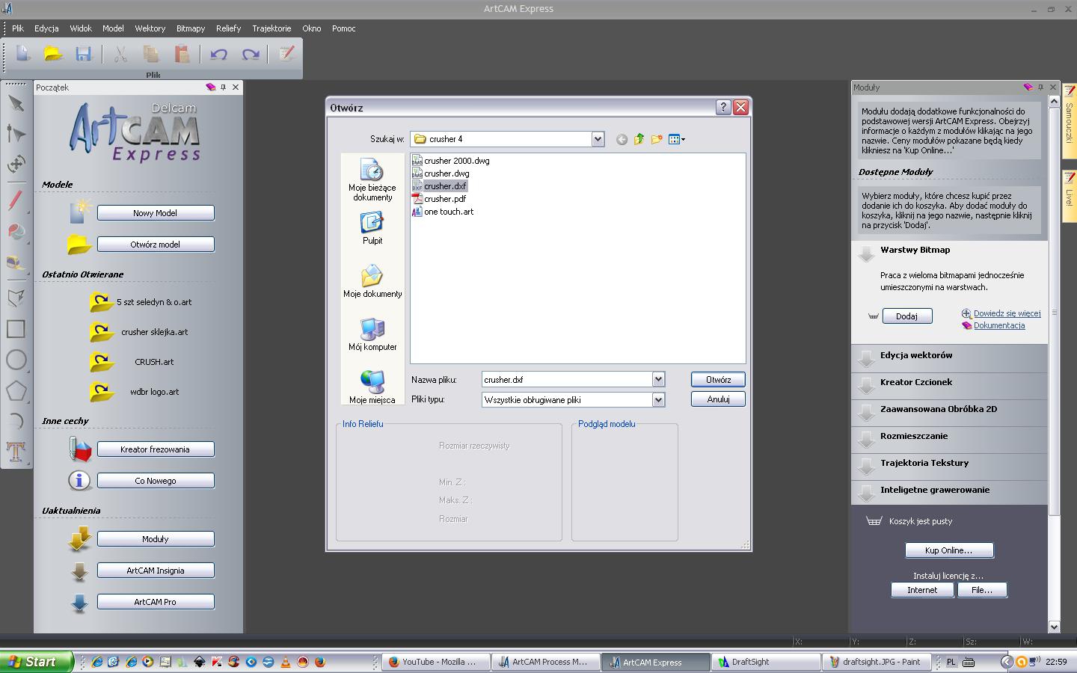Click the Redo arrow icon
This screenshot has width=1077, height=673.
(251, 54)
